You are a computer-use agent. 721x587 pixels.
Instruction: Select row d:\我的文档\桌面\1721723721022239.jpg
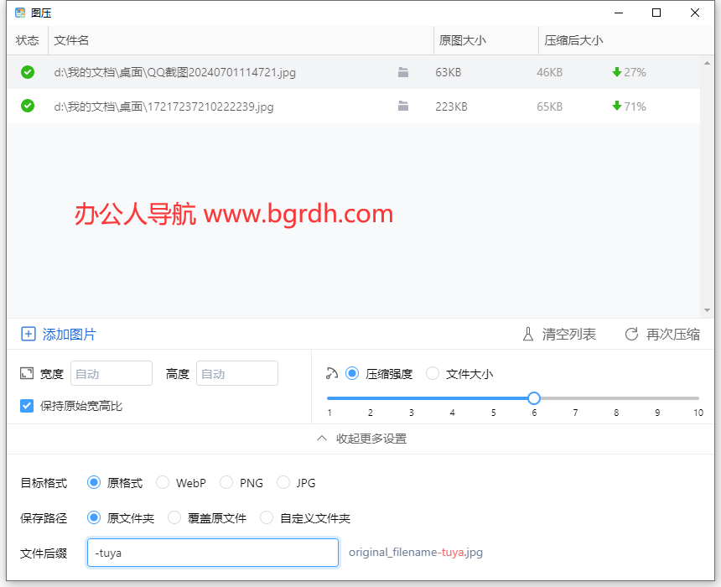[x=353, y=106]
